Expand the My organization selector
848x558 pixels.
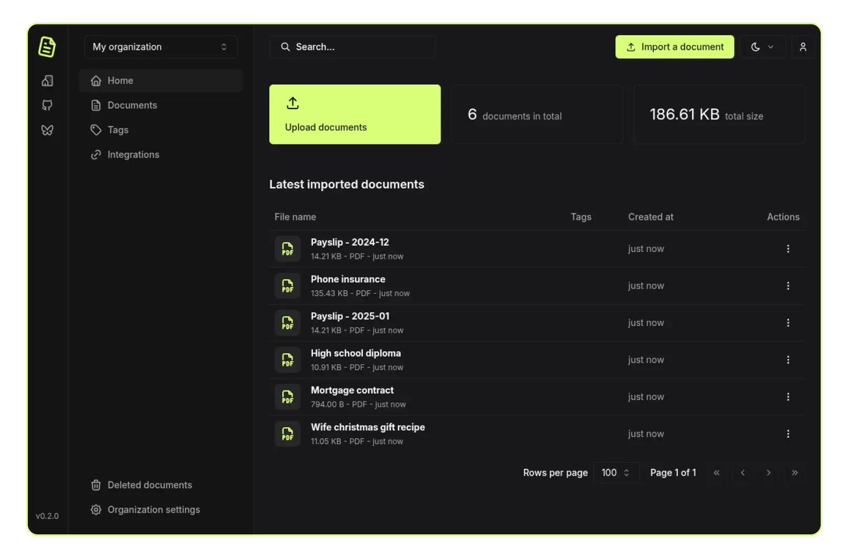161,47
